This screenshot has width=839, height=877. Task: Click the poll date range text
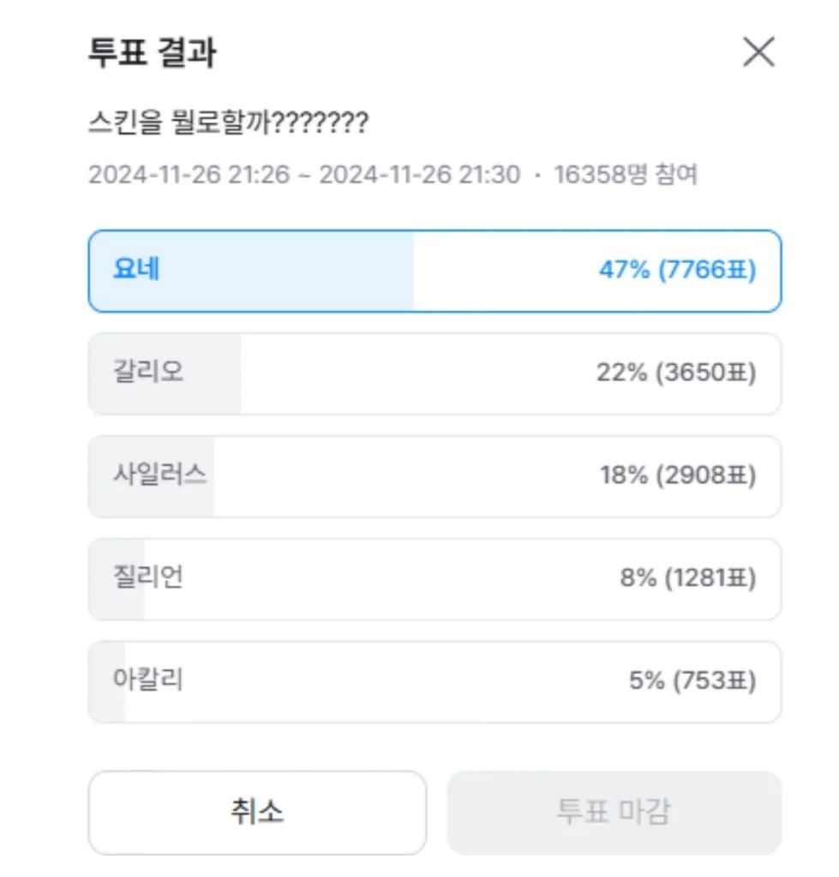[304, 175]
